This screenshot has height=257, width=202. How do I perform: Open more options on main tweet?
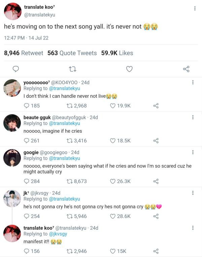click(x=195, y=8)
